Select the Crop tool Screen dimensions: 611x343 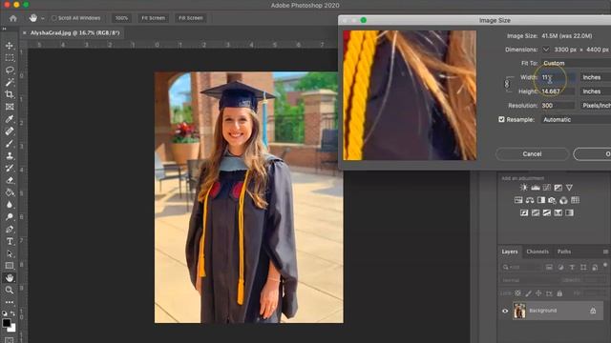coord(10,94)
